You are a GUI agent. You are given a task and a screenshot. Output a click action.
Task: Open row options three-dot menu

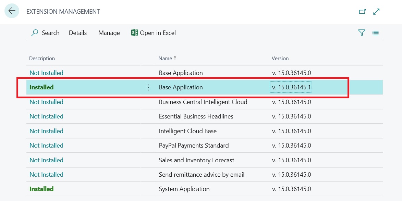click(148, 88)
